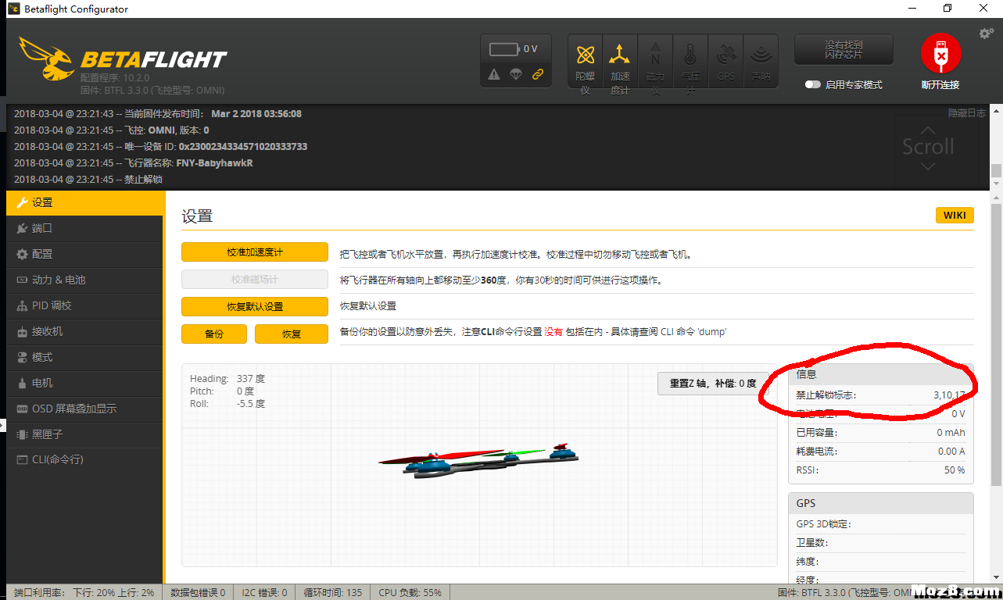1003x600 pixels.
Task: Click the 备份 (Backup) button
Action: [x=214, y=334]
